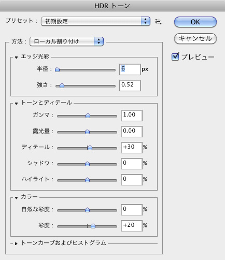Open the 方法 method dropdown
The image size is (225, 260).
point(66,41)
